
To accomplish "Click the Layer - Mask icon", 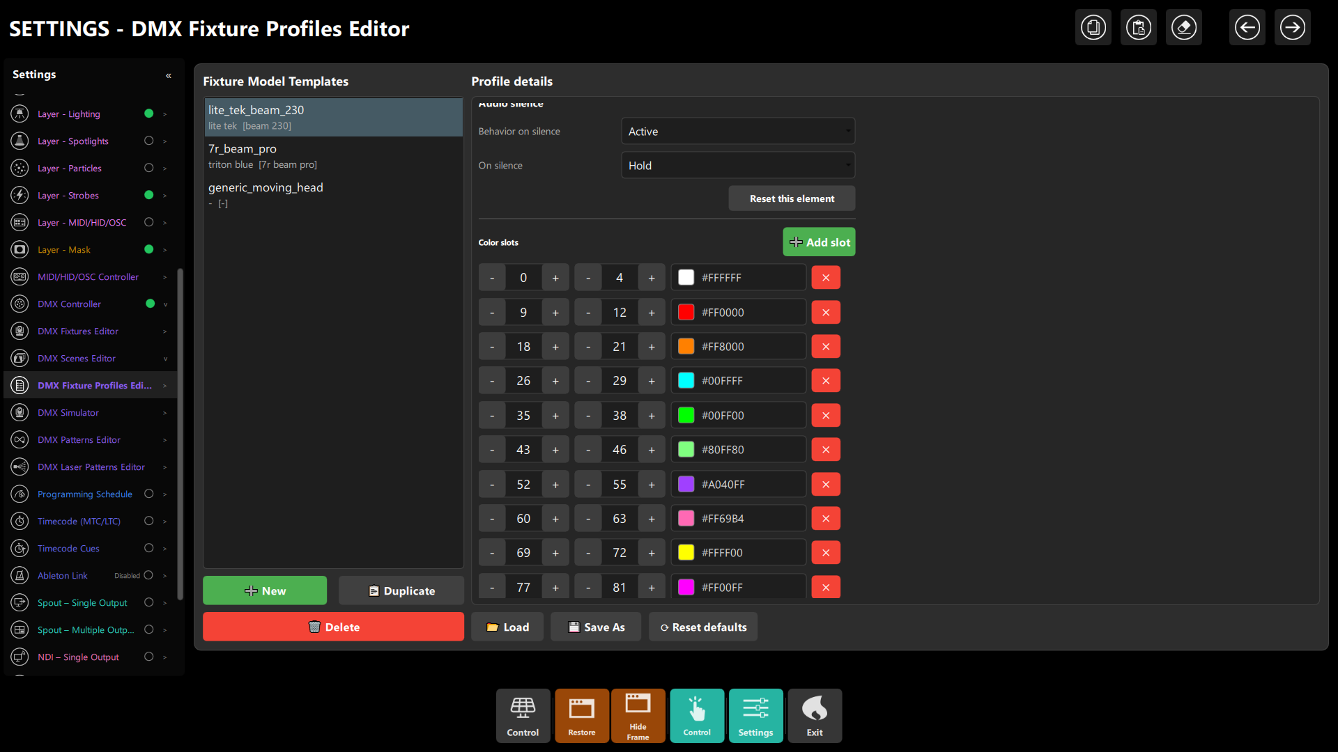I will 20,249.
